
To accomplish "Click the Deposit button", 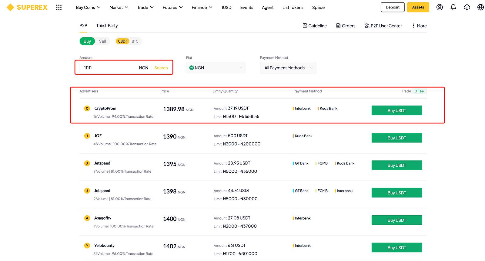I will 393,7.
